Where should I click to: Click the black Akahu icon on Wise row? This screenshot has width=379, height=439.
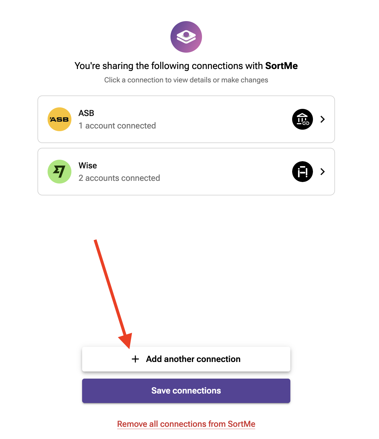pyautogui.click(x=303, y=172)
